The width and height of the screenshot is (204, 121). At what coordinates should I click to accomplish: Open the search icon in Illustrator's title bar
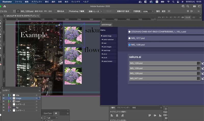click(x=188, y=6)
